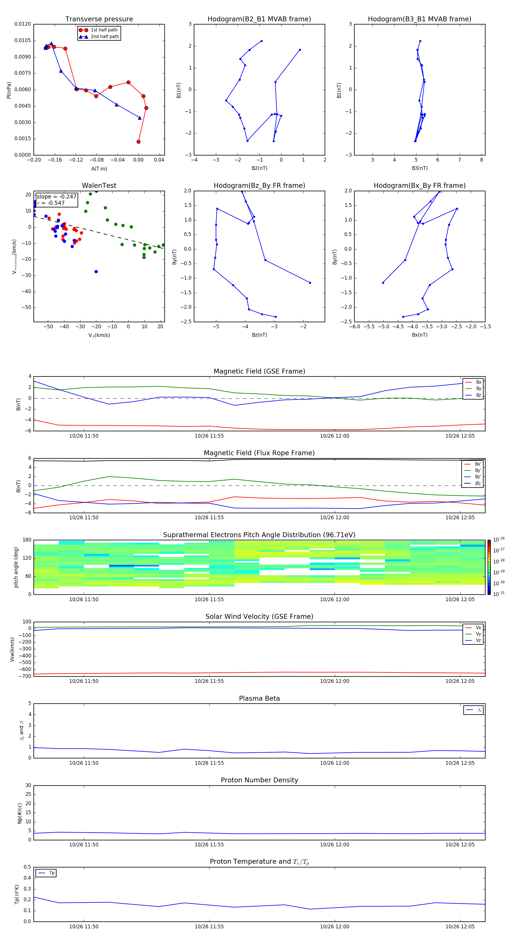Click the 'slope = -0.247' annotation
Viewport: 519px width, 952px height.
point(57,197)
